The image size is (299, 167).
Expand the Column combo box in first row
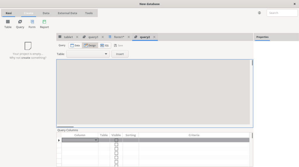click(96, 140)
